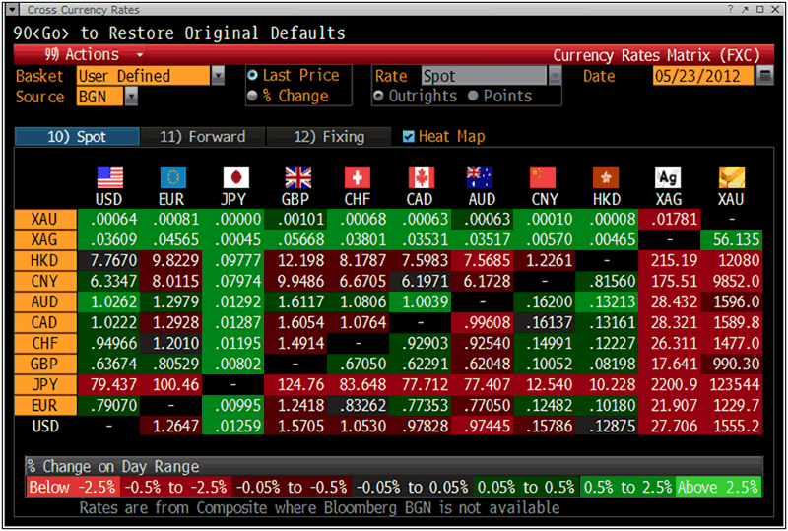Click the 0.5% to 2.5% legend swatch
Image resolution: width=788 pixels, height=531 pixels.
click(x=627, y=487)
